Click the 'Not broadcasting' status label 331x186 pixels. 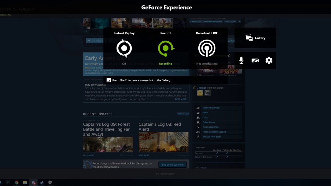(207, 64)
